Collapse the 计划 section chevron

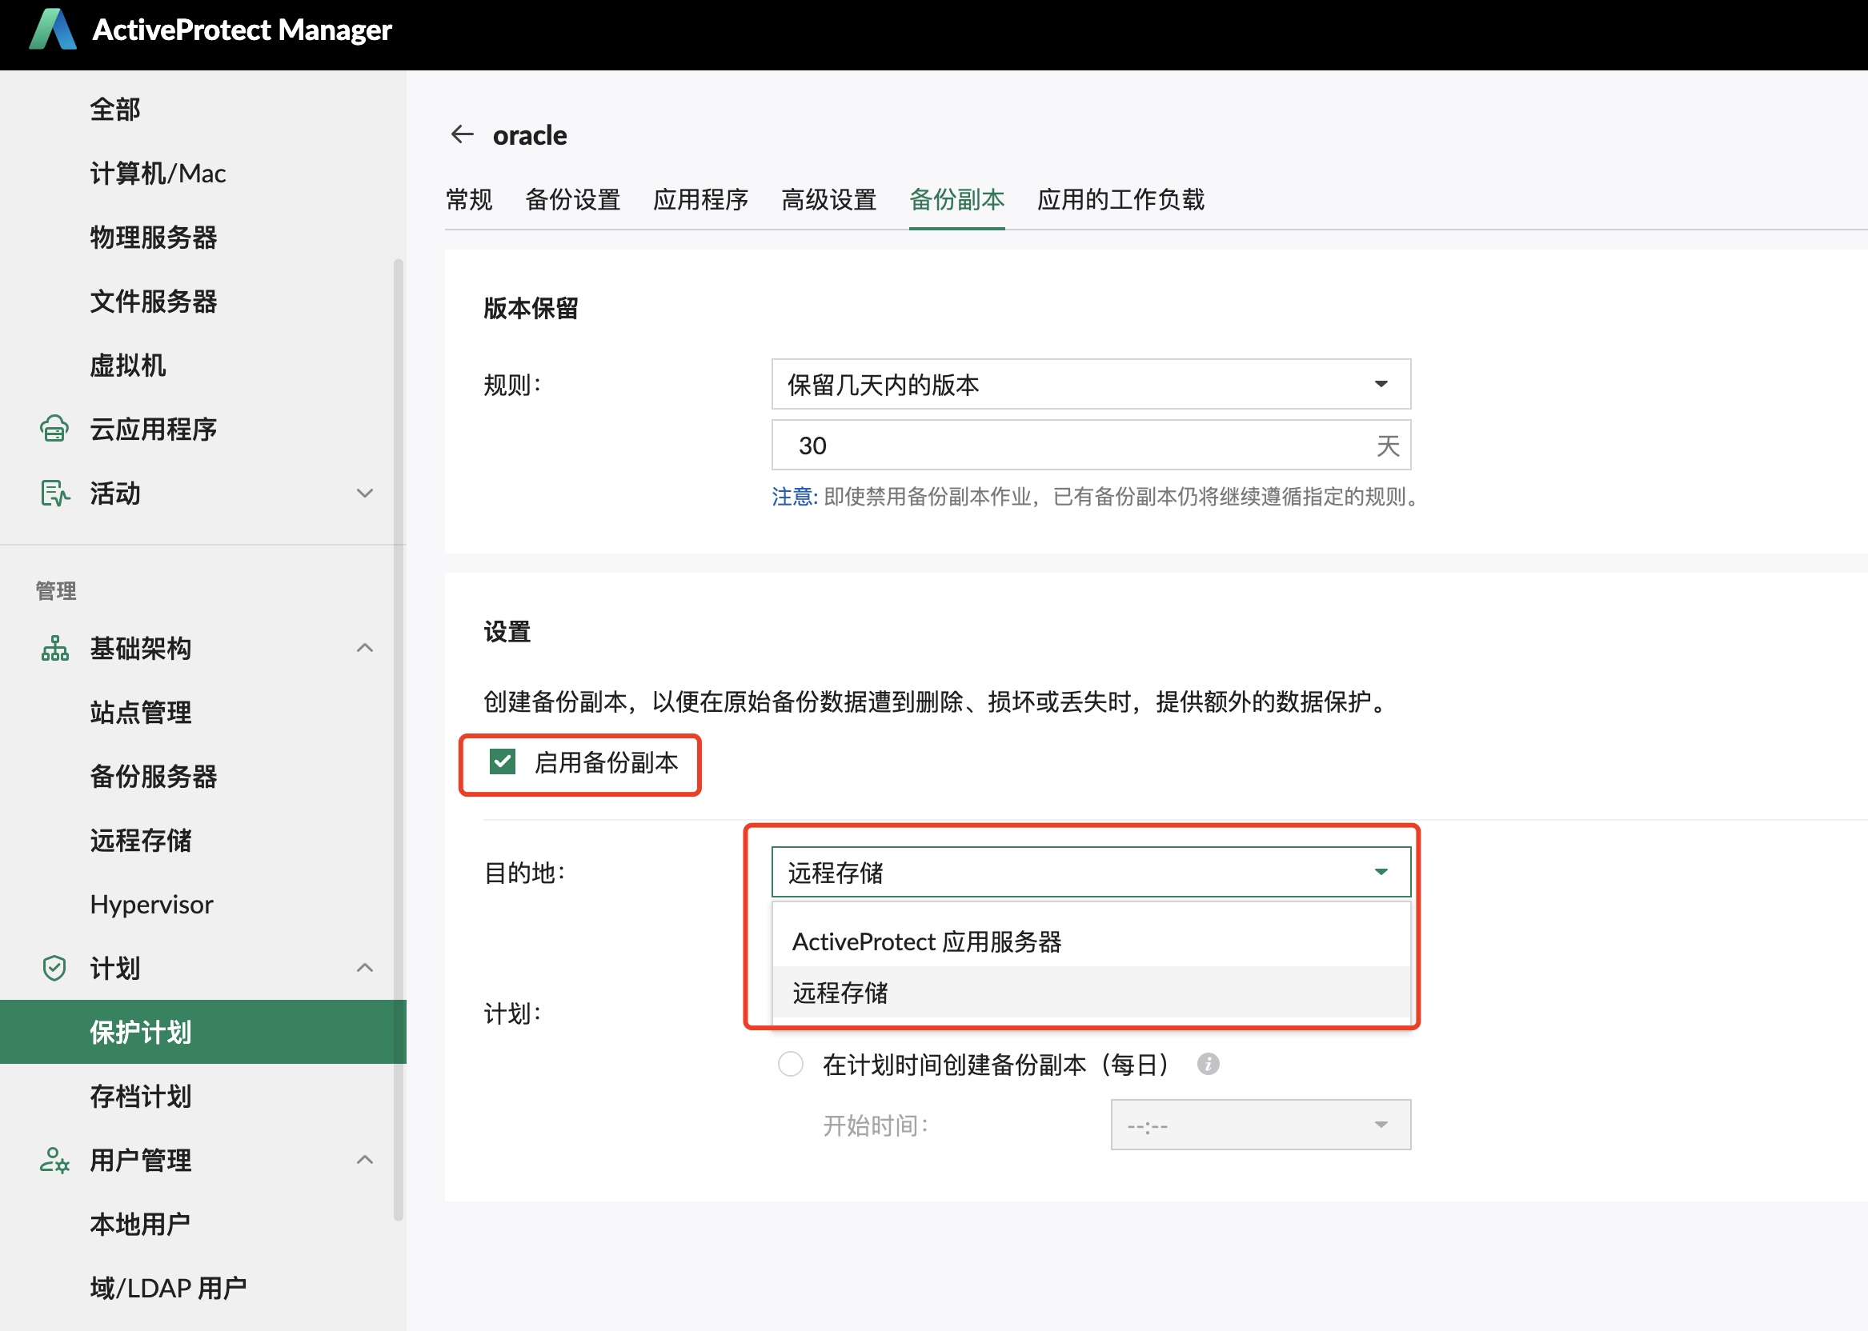[365, 968]
